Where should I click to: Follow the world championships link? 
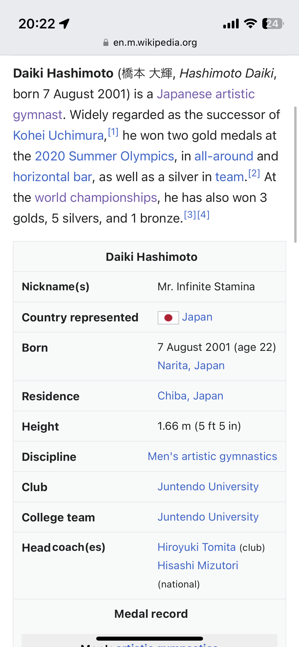tap(96, 198)
